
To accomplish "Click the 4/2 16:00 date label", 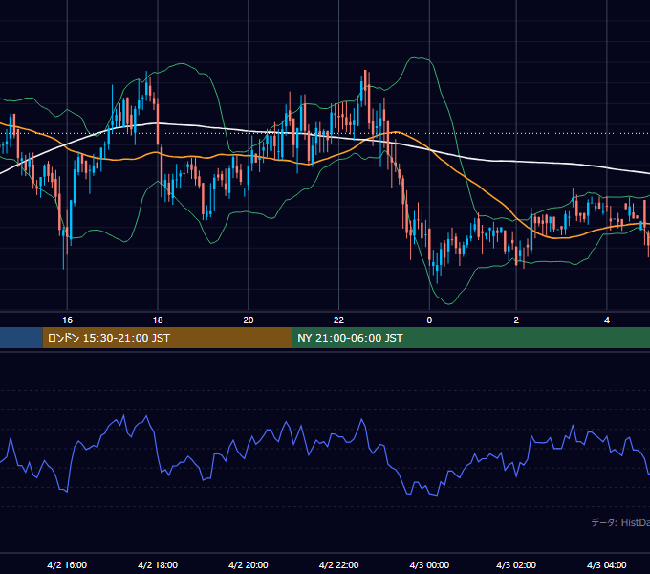I will 67,564.
